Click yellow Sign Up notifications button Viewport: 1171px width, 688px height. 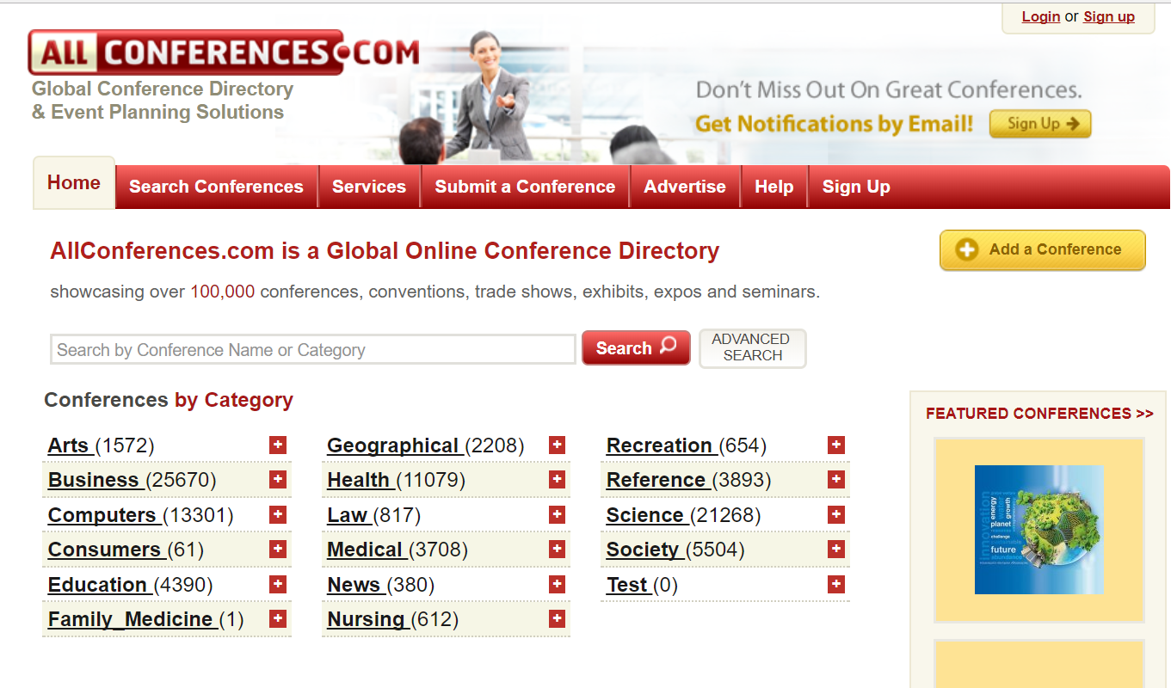tap(1040, 124)
